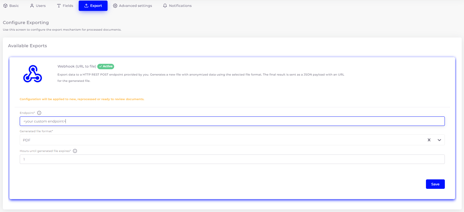Click the Available Exports heading

click(27, 46)
